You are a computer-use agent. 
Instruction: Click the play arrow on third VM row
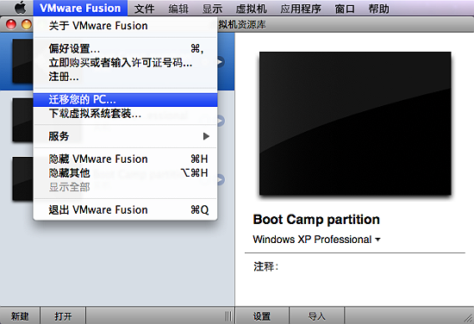click(x=221, y=179)
